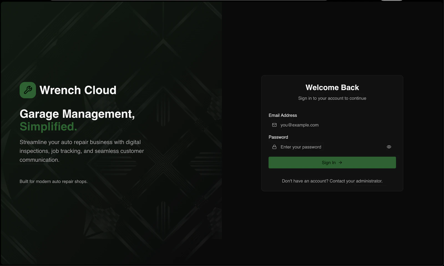Click the green Sign In button

pos(332,163)
